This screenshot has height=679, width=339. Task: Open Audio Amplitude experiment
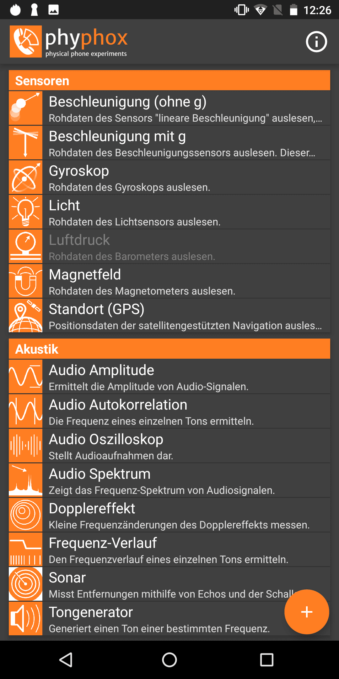point(169,377)
